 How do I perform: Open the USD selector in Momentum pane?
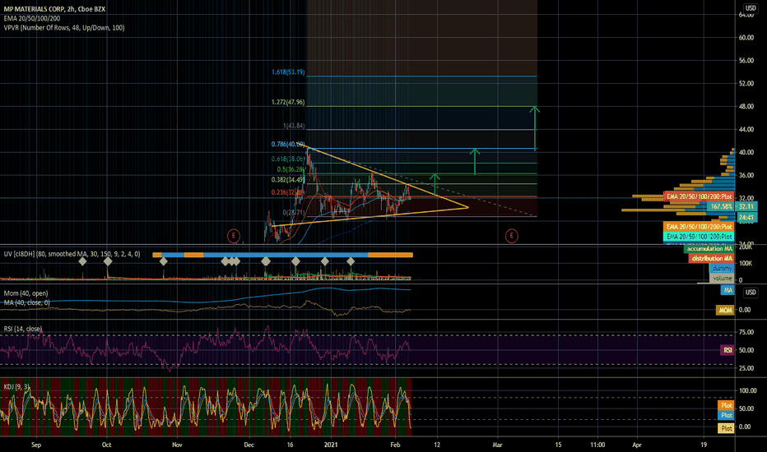[751, 293]
